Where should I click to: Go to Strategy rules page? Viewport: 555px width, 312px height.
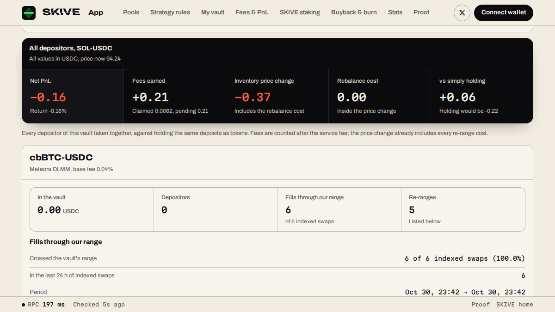[x=170, y=12]
